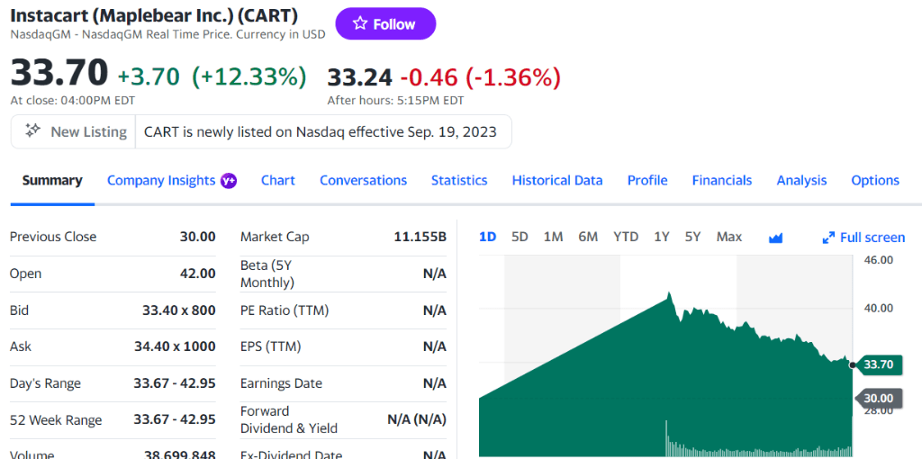Set the chart range to 6M
922x459 pixels.
click(588, 237)
